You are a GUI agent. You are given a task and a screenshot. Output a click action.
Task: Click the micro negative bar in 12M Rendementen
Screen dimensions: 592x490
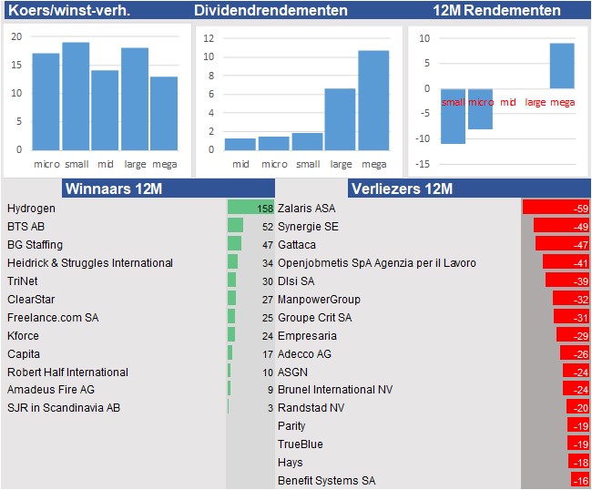tap(480, 108)
